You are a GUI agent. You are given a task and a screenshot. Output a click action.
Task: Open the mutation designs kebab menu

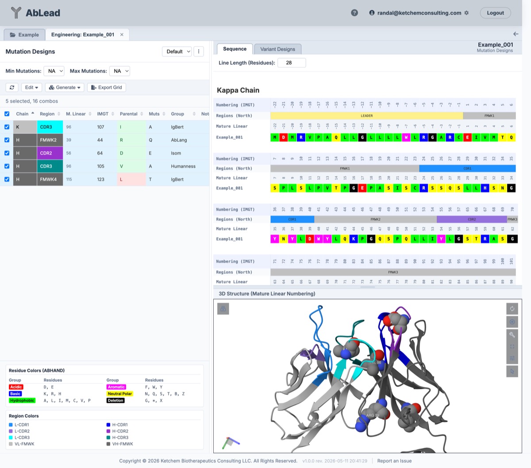point(199,52)
